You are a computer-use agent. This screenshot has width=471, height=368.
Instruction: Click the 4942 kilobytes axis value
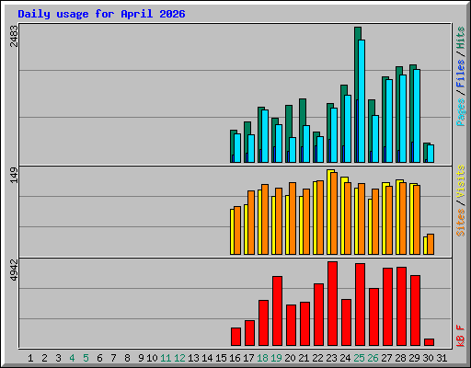click(14, 270)
